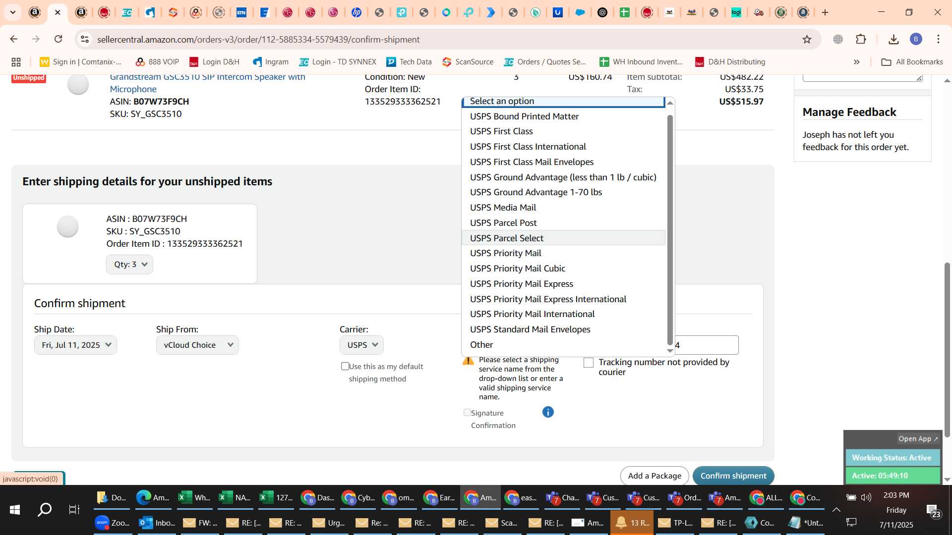Open the Qty: 3 dropdown

pos(129,264)
